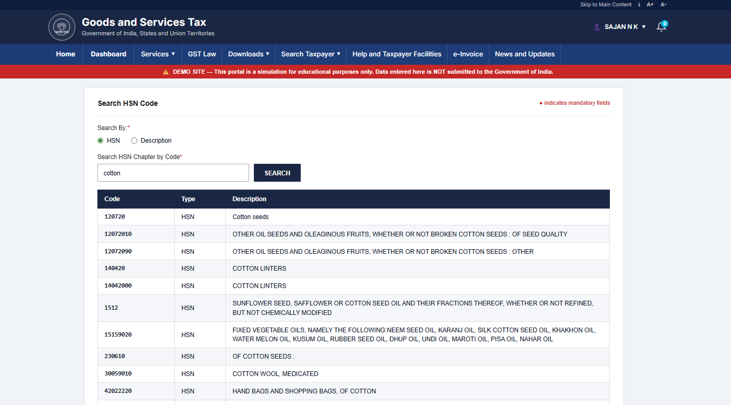This screenshot has width=731, height=405.
Task: Click the COTTON LINTERS description for 14042000
Action: [x=418, y=286]
